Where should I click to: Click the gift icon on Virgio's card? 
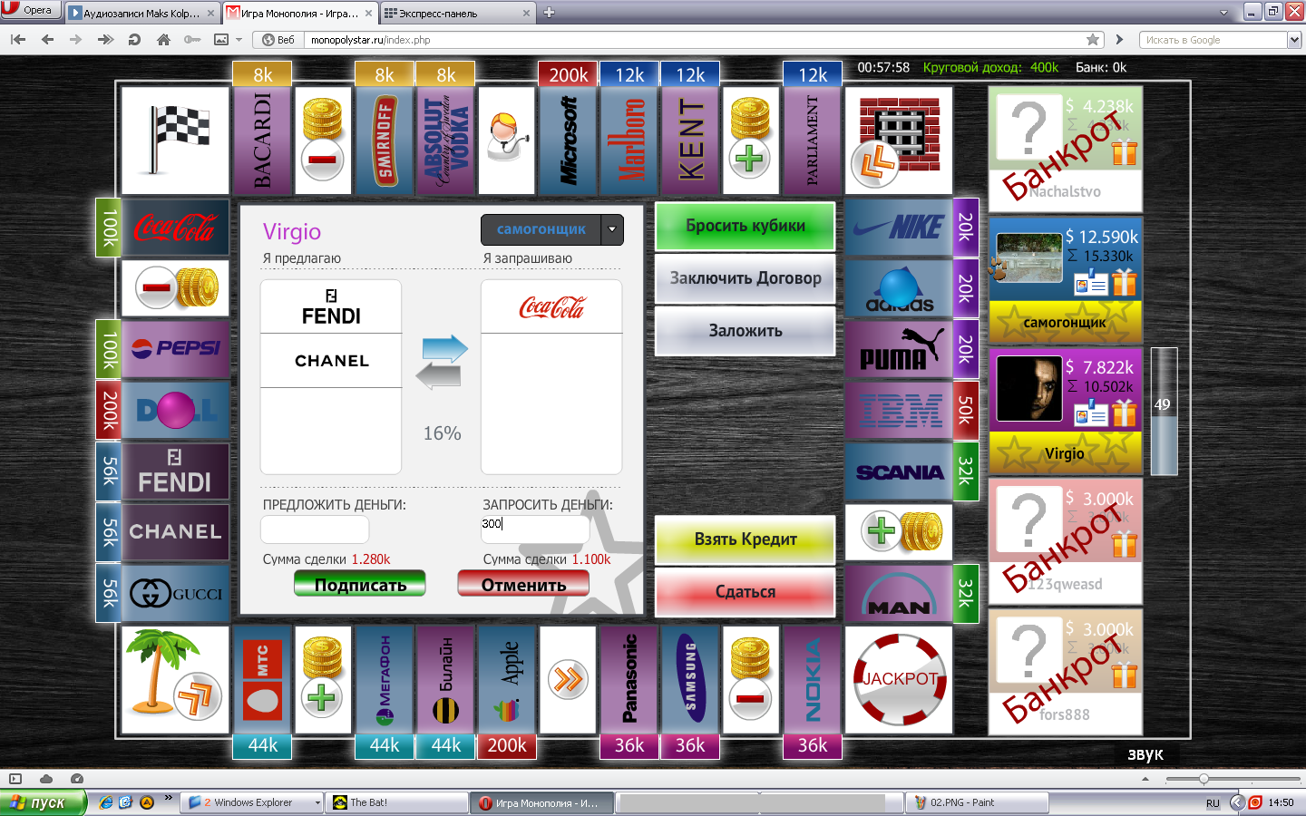1125,414
